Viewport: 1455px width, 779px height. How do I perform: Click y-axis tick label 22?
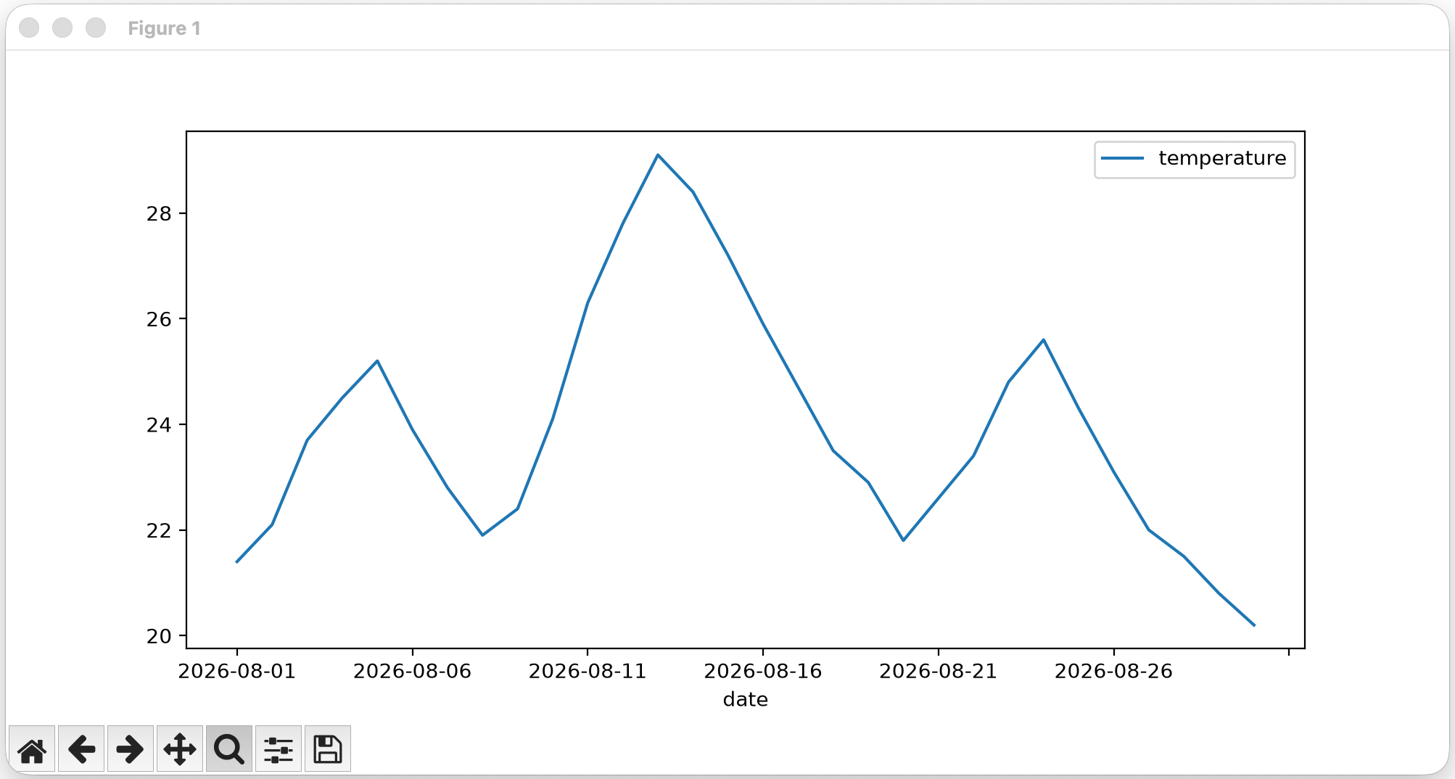(159, 530)
